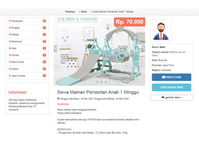This screenshot has width=199, height=142.
Task: Select the third carousel indicator dot
Action: click(106, 82)
